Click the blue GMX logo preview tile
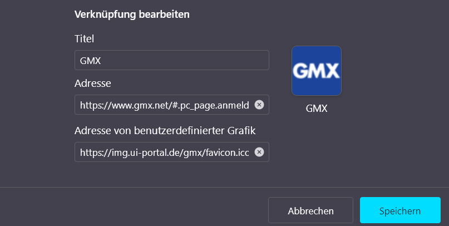 [x=316, y=70]
